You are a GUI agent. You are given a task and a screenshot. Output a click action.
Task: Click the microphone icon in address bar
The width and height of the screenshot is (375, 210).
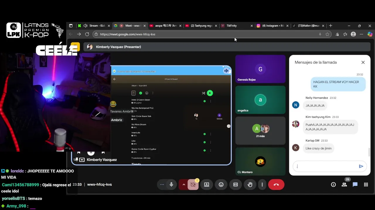point(320,34)
